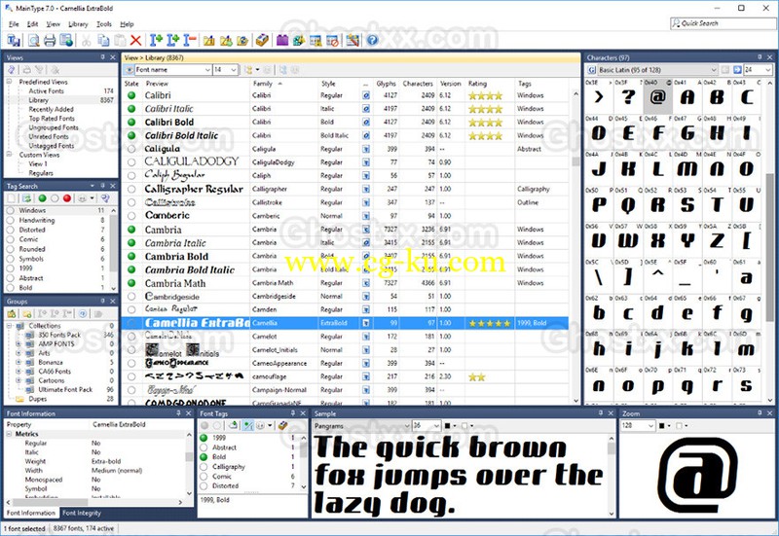Open the File menu
The image size is (779, 536).
14,23
